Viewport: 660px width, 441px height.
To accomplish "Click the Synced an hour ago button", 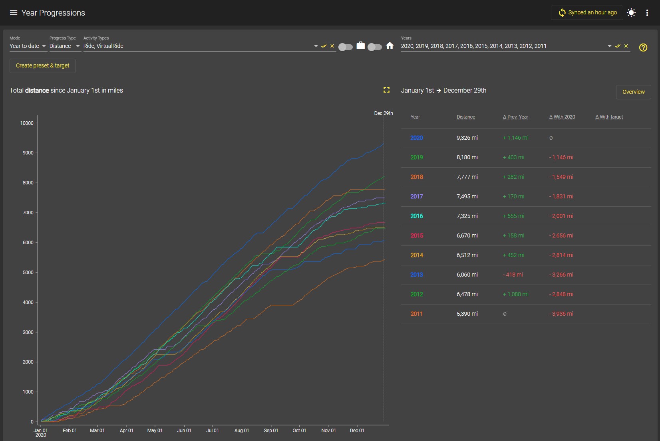I will (587, 13).
